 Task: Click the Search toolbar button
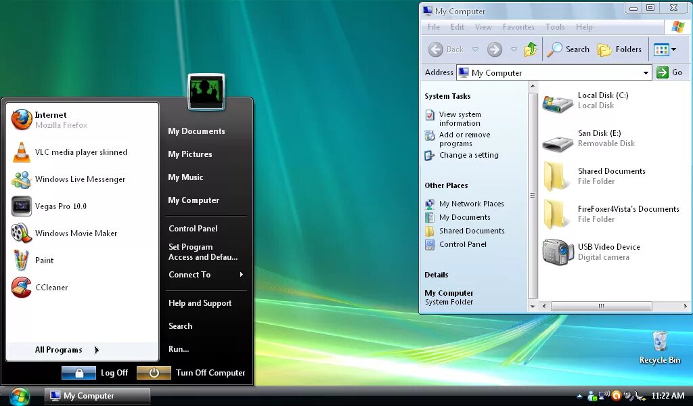(568, 49)
